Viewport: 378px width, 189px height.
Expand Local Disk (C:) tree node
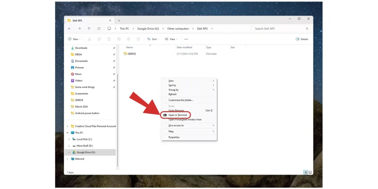point(69,140)
